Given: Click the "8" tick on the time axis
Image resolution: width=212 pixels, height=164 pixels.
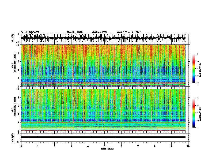Looking at the screenshot, I should coord(155,146).
